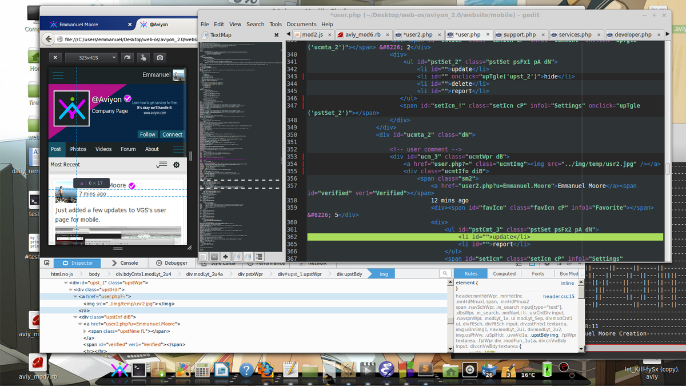
Task: Switch to the Photos tab
Action: coord(78,149)
